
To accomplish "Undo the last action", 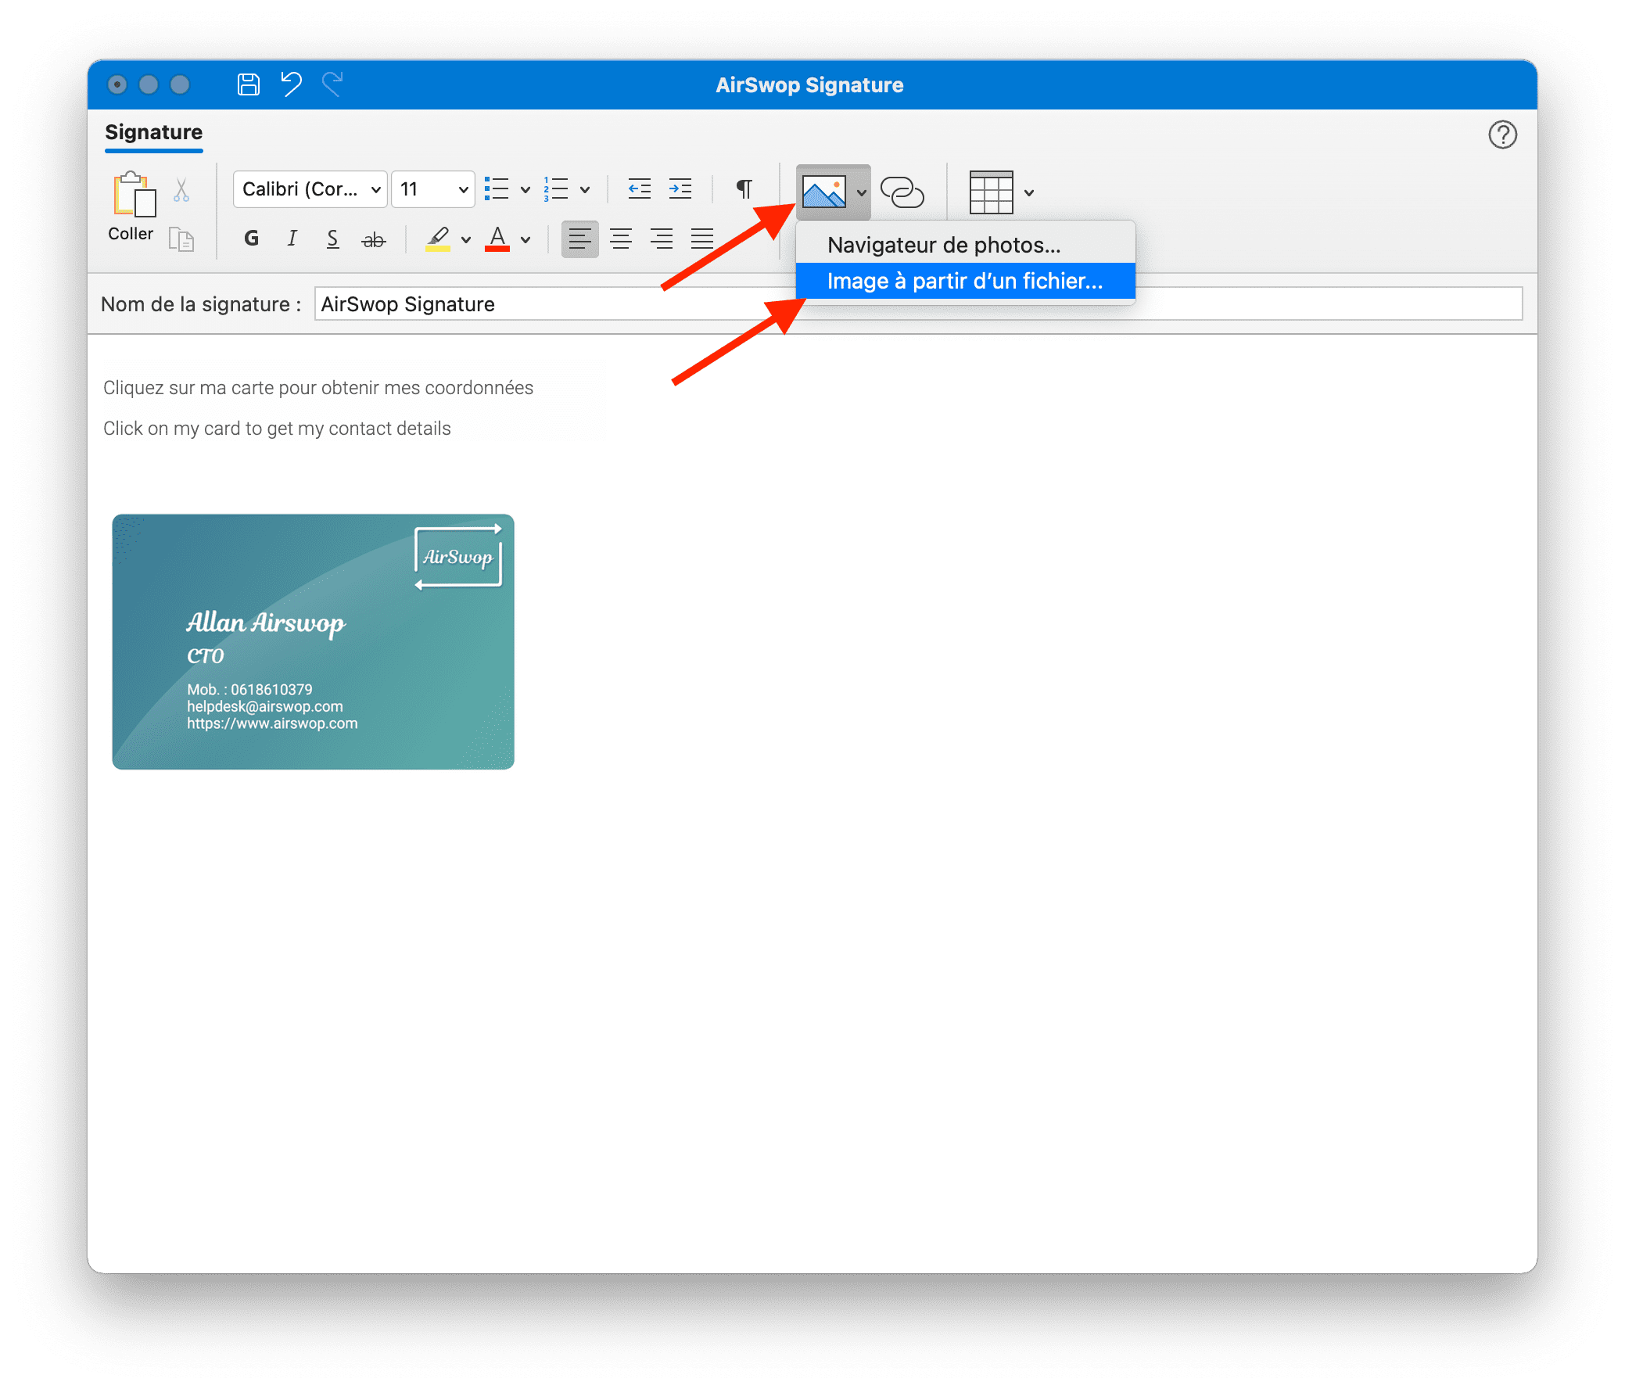I will click(x=291, y=84).
